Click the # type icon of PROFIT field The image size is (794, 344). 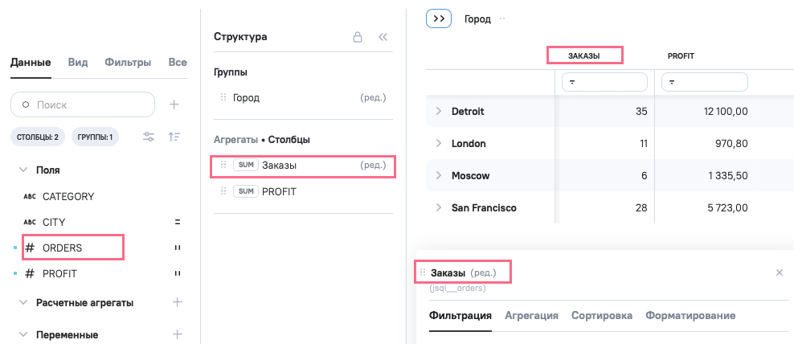[31, 274]
